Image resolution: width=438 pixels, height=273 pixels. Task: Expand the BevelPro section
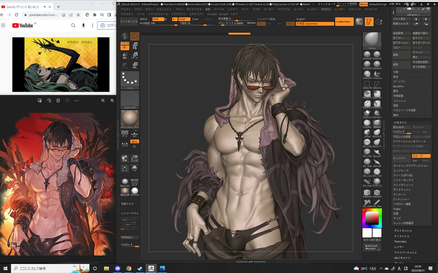398,86
